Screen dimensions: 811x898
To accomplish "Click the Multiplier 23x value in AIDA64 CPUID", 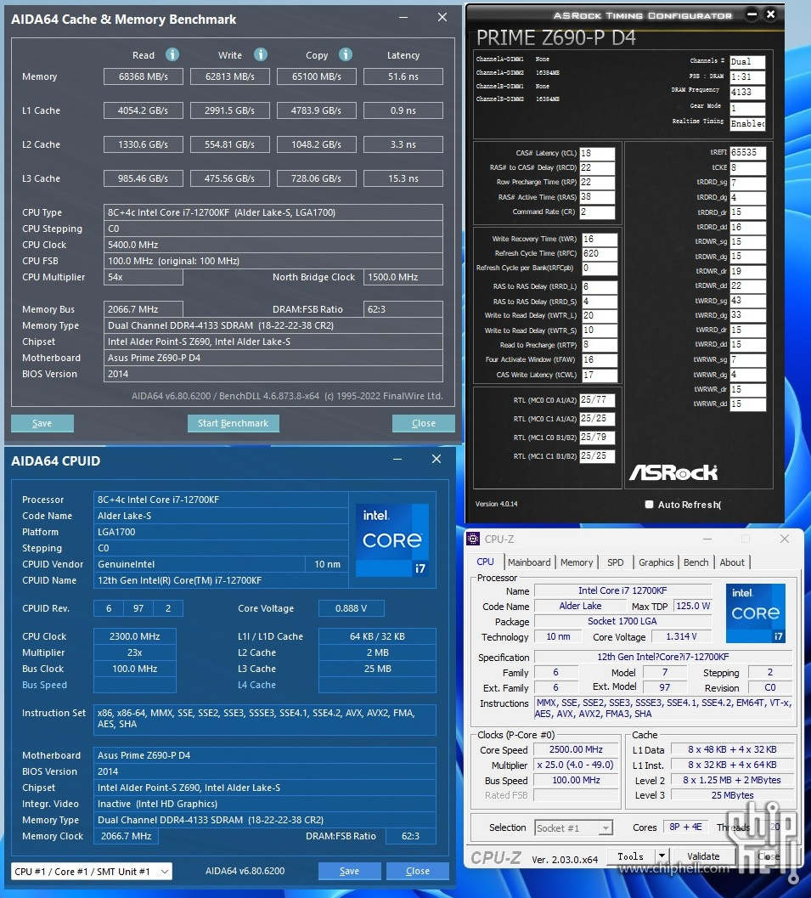I will 134,652.
